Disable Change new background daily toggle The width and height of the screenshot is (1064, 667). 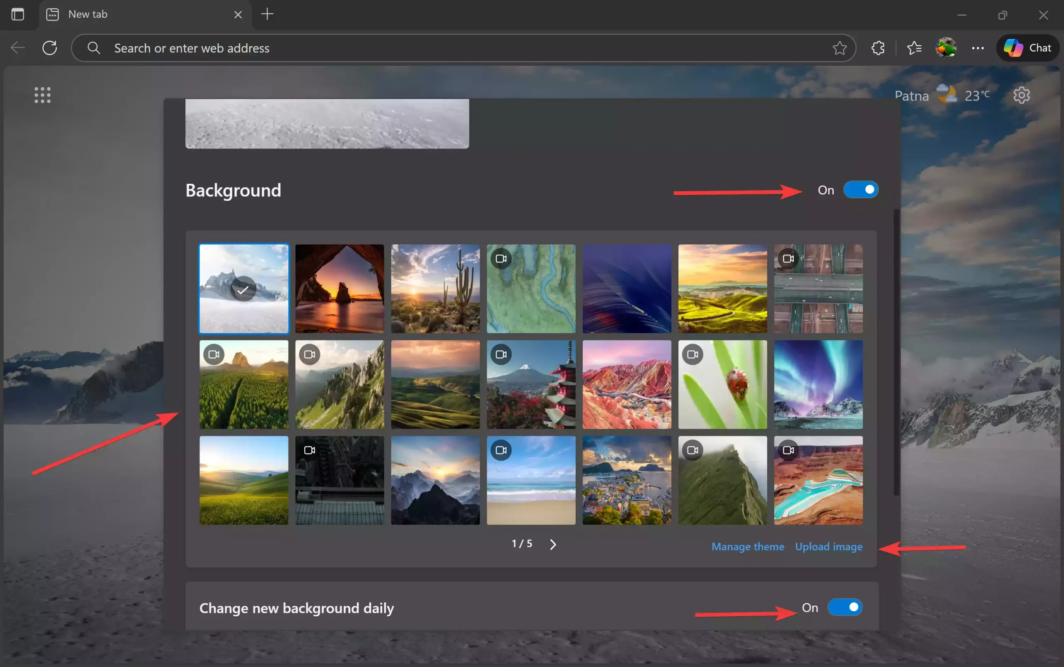[845, 607]
